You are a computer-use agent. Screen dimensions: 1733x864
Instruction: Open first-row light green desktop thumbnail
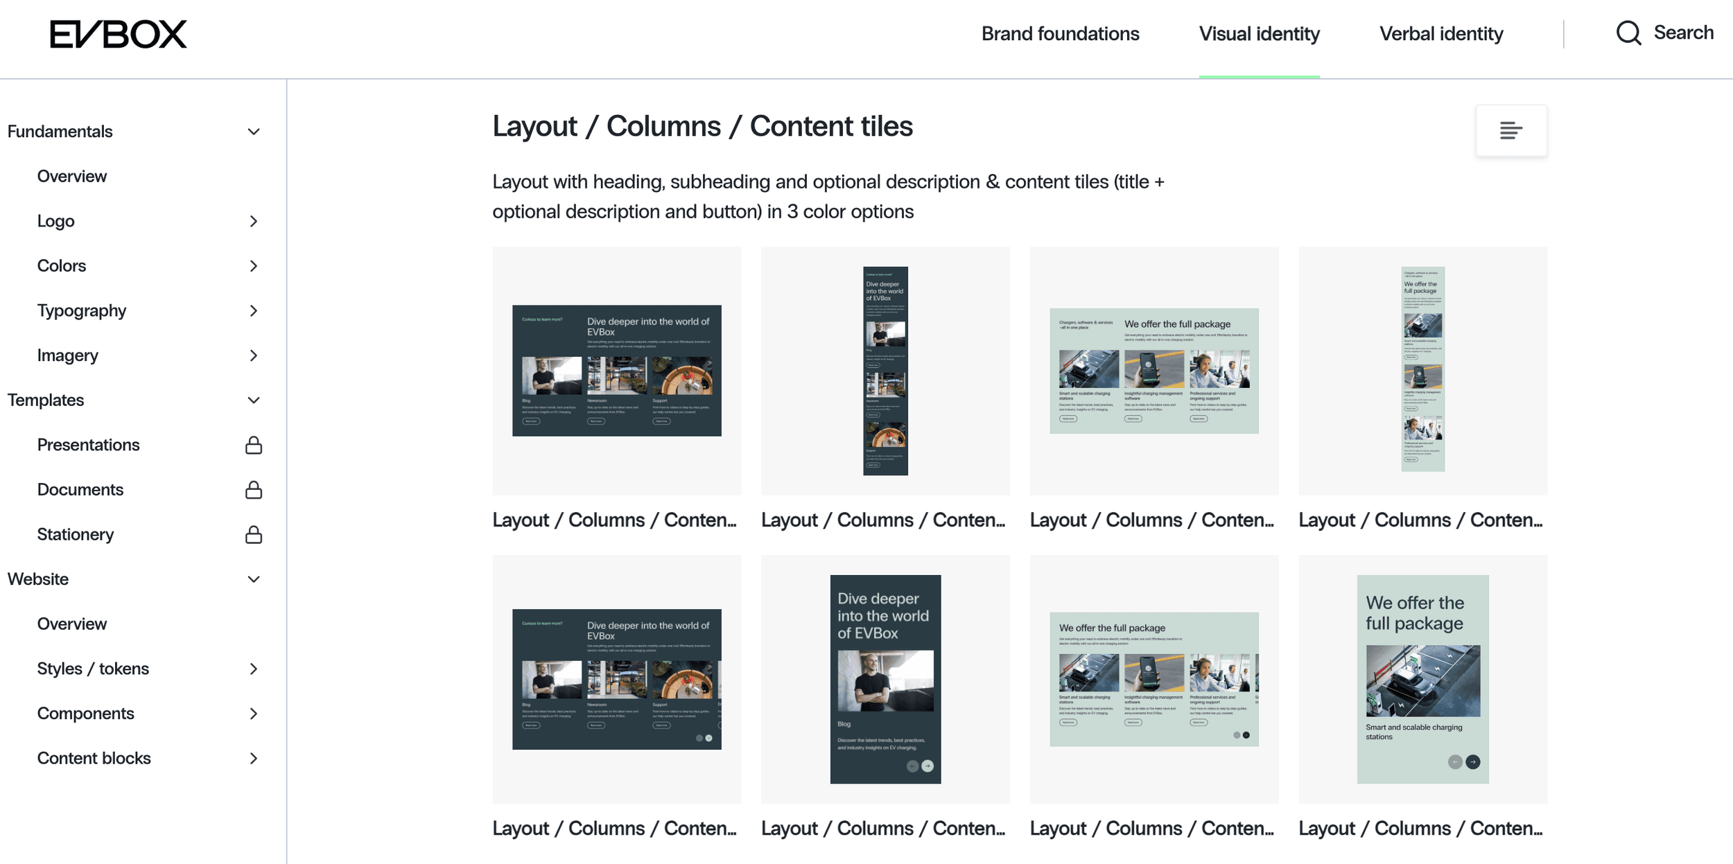pos(1154,371)
